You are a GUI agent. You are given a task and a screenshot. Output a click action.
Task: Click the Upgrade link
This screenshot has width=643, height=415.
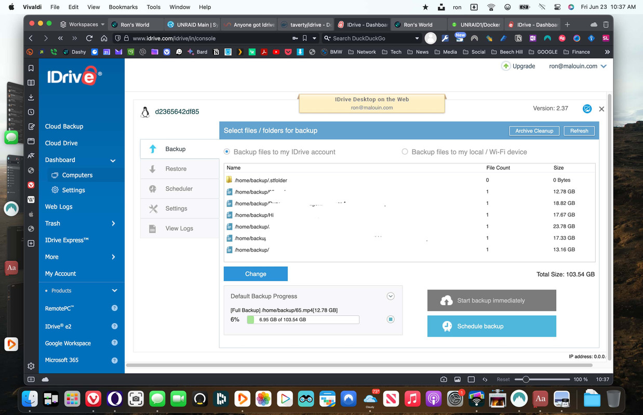(518, 66)
